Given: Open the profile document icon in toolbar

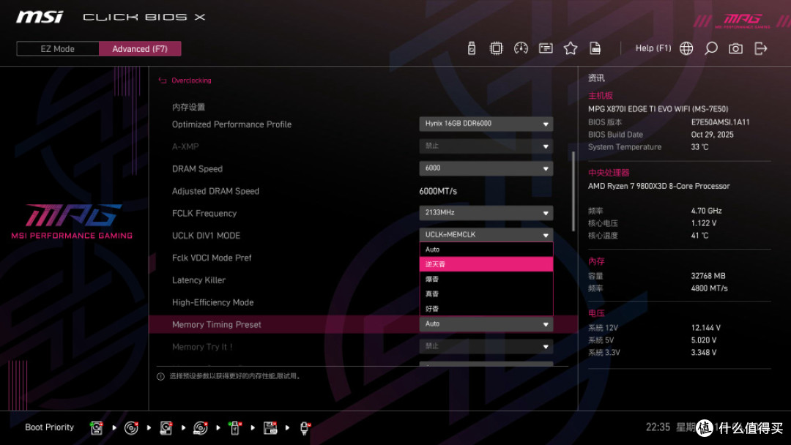Looking at the screenshot, I should [x=595, y=48].
